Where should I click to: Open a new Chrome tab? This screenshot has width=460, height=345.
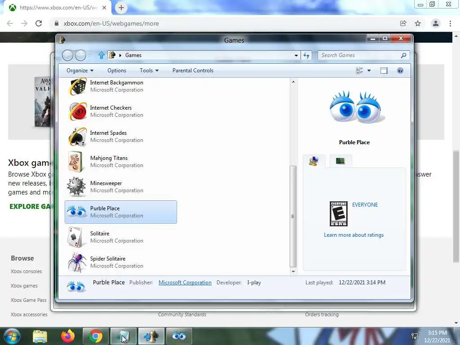point(121,8)
